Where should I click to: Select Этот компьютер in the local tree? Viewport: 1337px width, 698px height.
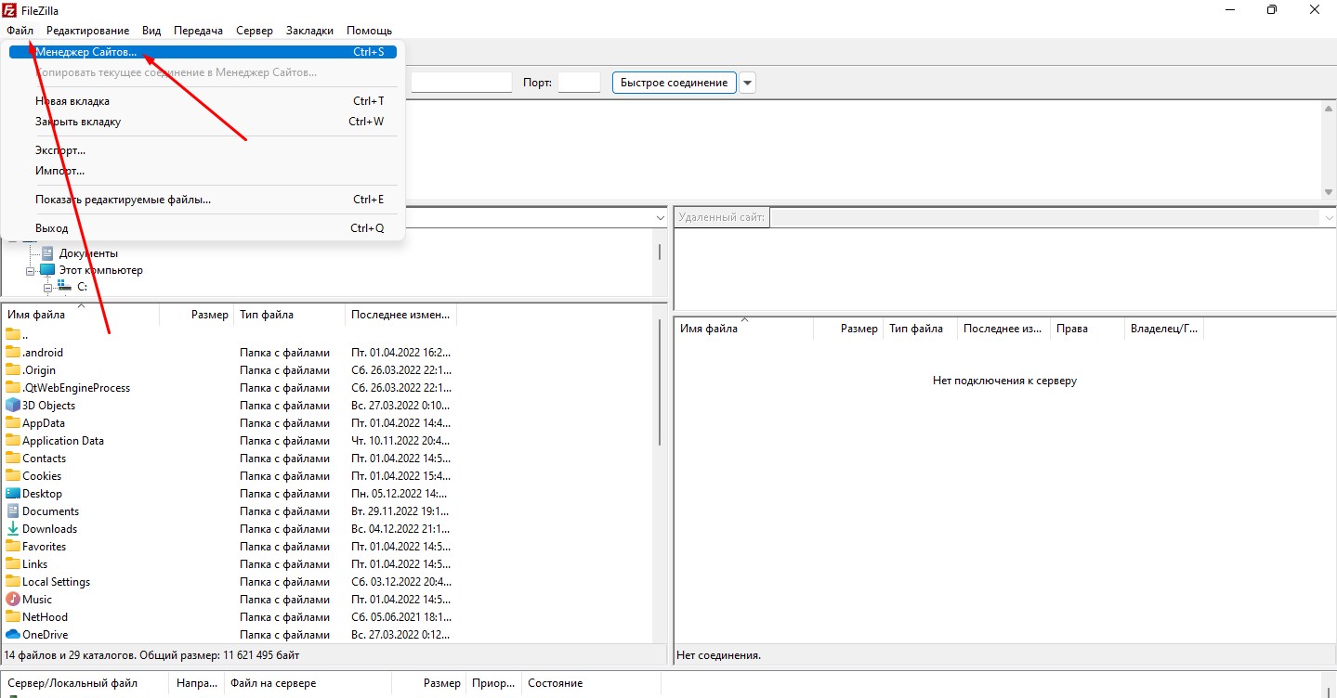point(101,270)
